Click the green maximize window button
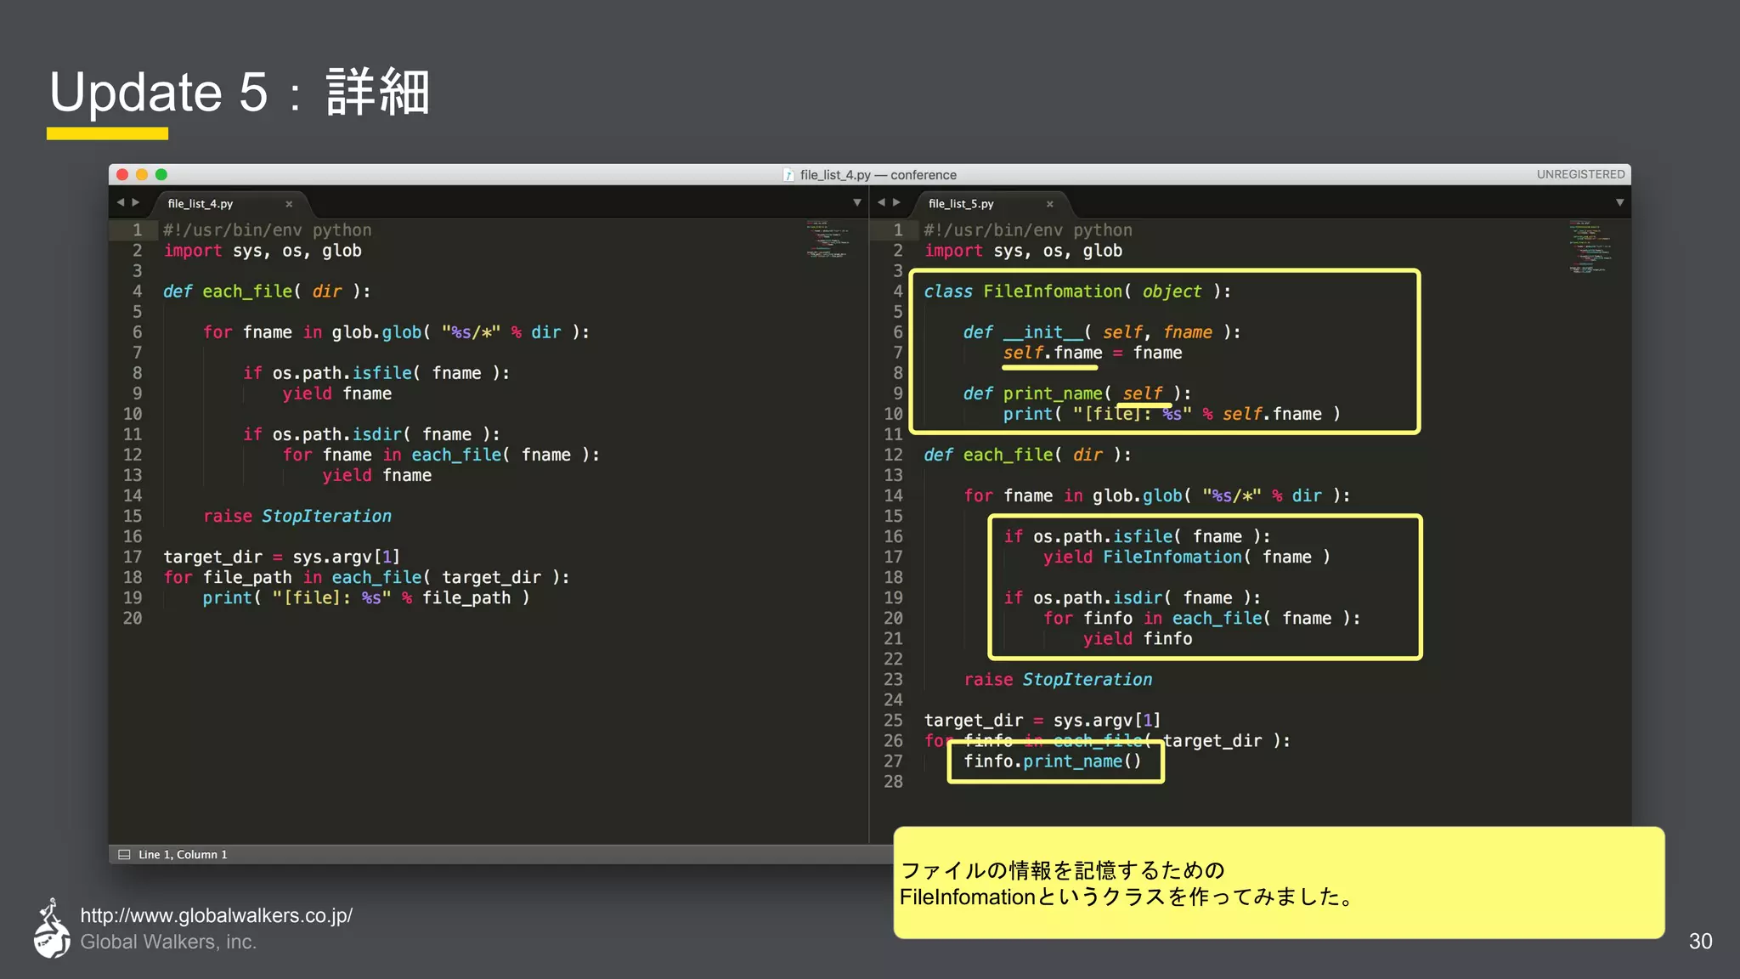The width and height of the screenshot is (1740, 979). click(161, 174)
